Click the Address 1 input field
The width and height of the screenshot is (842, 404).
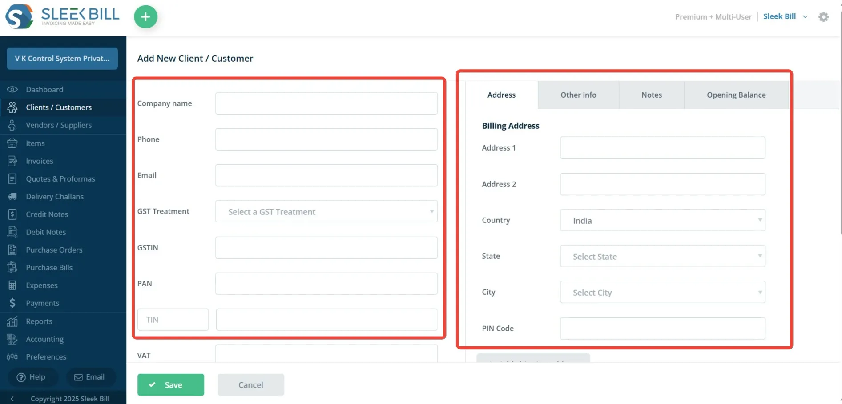662,148
